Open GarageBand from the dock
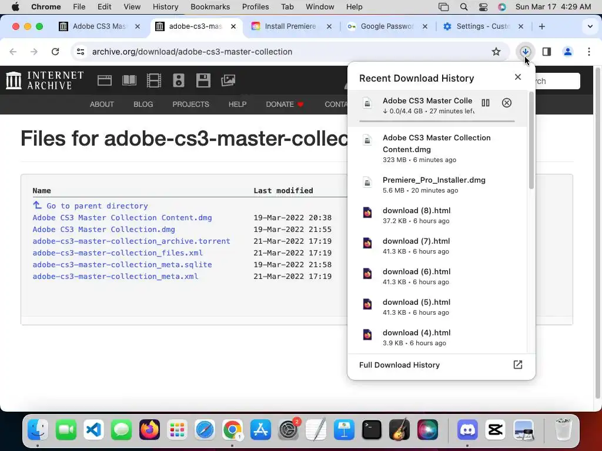 pos(399,429)
